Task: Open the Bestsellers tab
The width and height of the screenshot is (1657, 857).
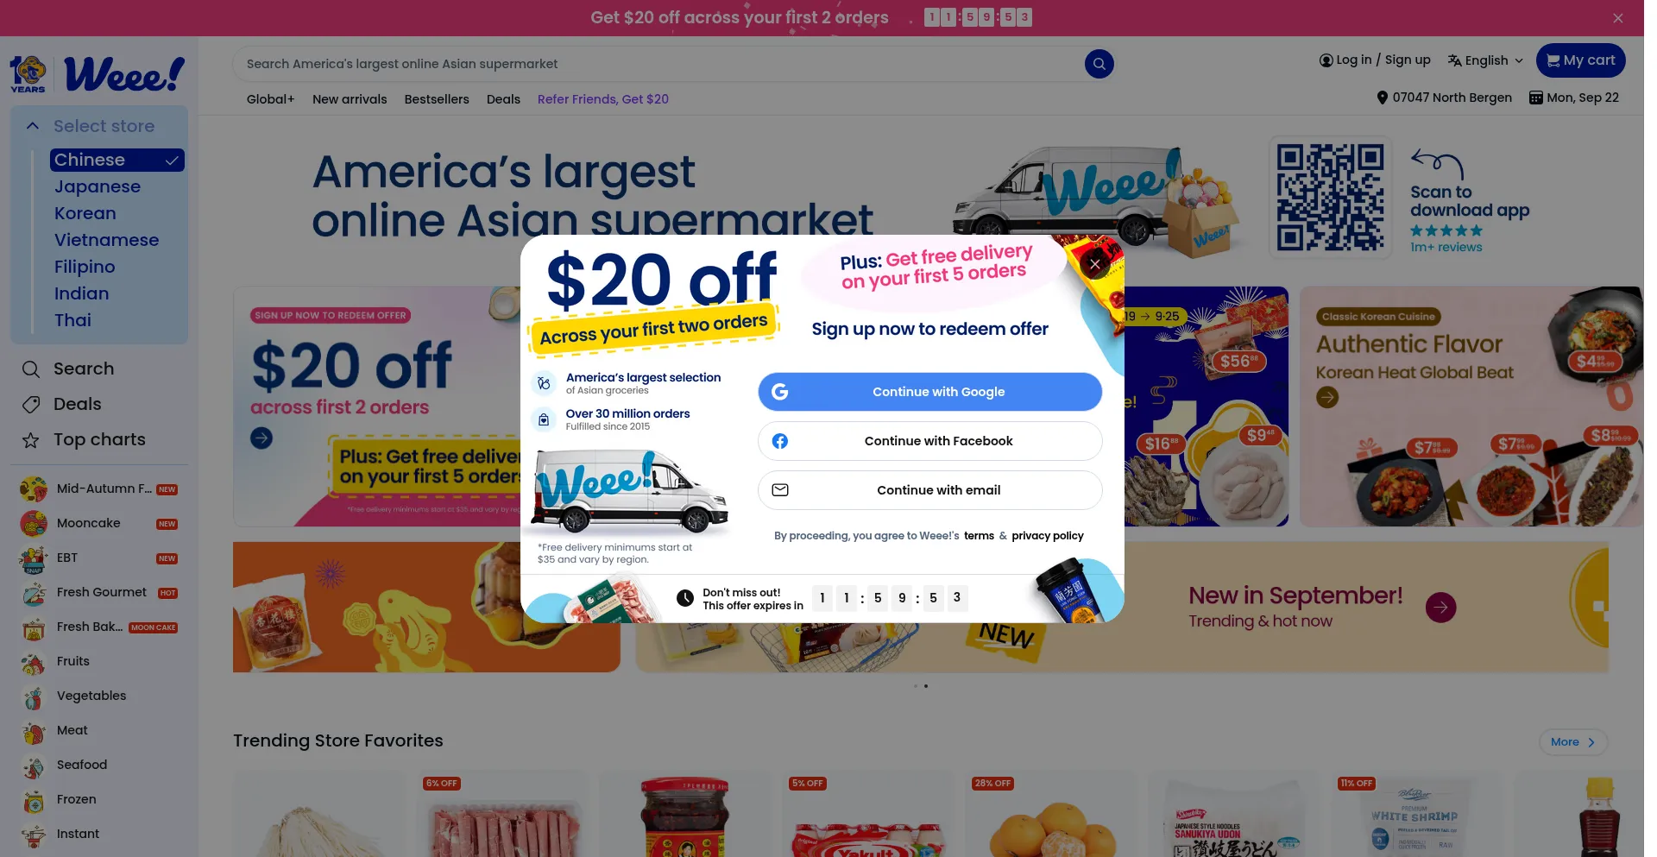Action: (x=437, y=99)
